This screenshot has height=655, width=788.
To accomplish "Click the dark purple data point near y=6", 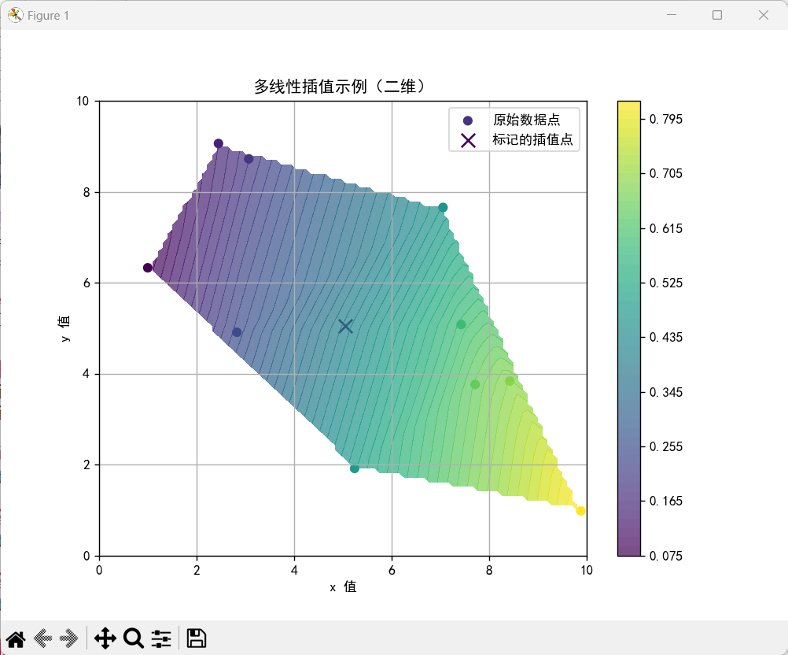I will click(x=148, y=268).
